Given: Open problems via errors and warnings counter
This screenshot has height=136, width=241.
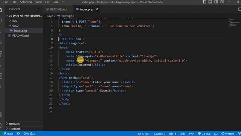Looking at the screenshot, I should pos(29,134).
